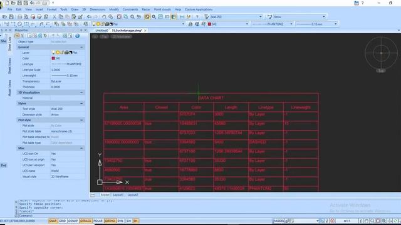Click the Redo arrow in the main toolbar
Screen dimensions: 401x225
pos(95,17)
